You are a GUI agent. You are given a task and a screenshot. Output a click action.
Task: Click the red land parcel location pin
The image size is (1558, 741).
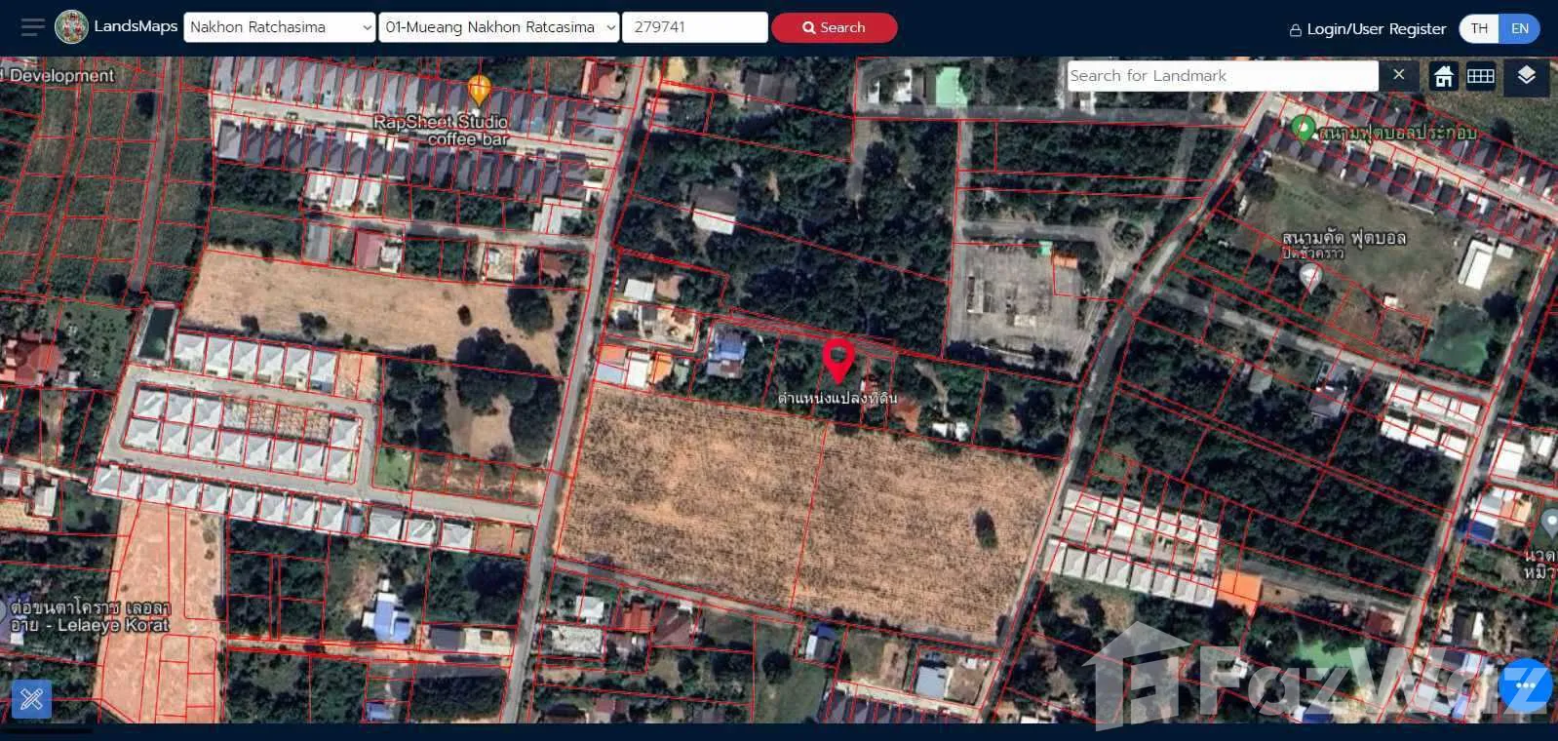(838, 359)
